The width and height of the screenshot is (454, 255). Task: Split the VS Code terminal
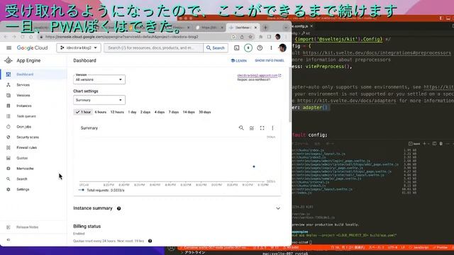[434, 144]
